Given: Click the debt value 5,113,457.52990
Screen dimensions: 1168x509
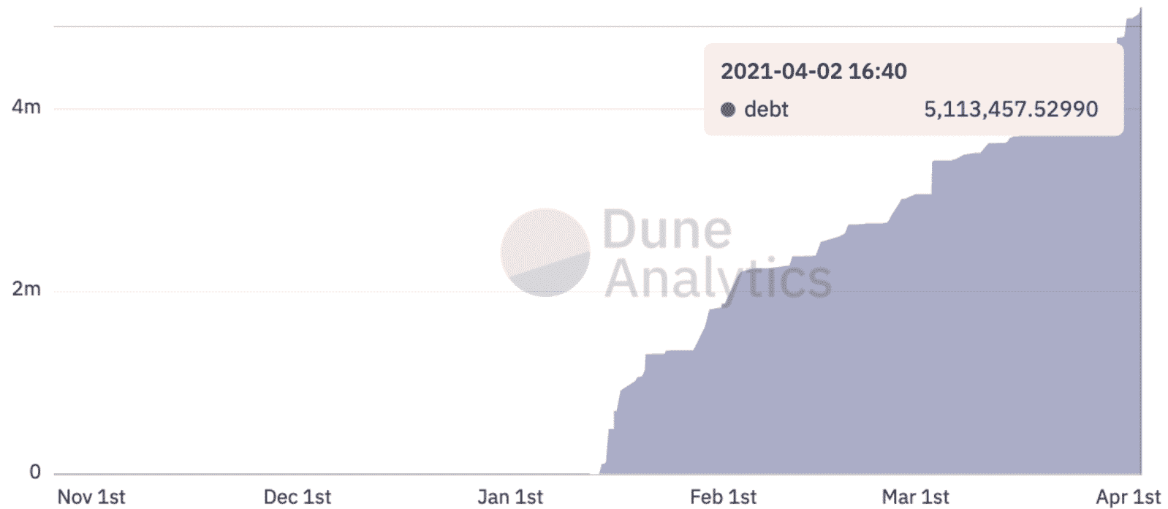Looking at the screenshot, I should (1011, 110).
